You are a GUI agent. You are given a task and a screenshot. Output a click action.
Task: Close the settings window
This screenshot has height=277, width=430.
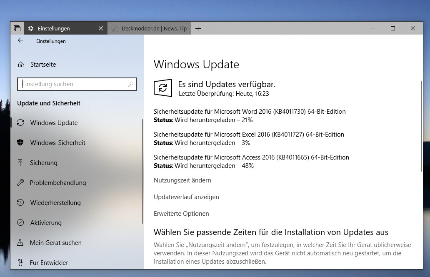pyautogui.click(x=413, y=28)
